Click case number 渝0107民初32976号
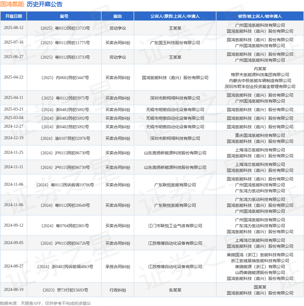The height and width of the screenshot is (306, 304). point(65,138)
